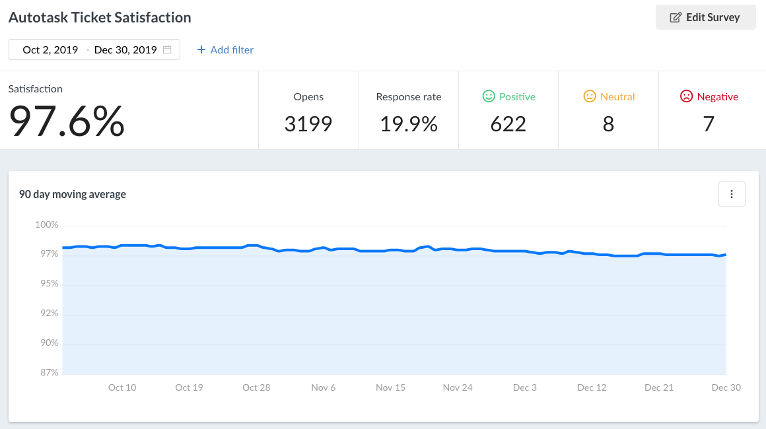Click the Oct 28 axis label
This screenshot has width=766, height=429.
pyautogui.click(x=256, y=387)
